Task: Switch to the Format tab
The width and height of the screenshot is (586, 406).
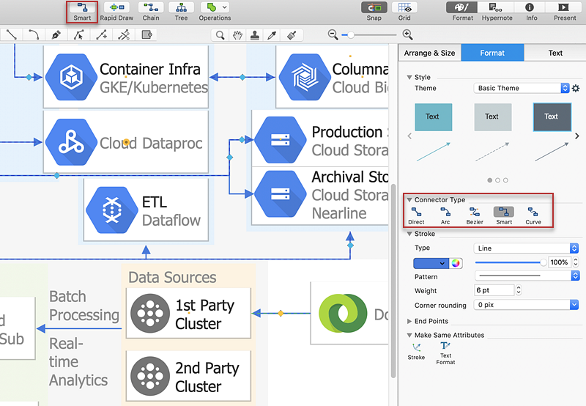Action: (492, 53)
